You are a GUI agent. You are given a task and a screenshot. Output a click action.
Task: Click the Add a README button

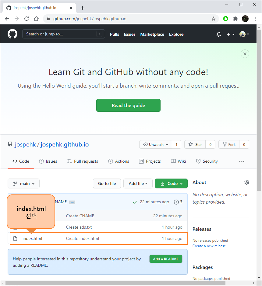pyautogui.click(x=166, y=259)
